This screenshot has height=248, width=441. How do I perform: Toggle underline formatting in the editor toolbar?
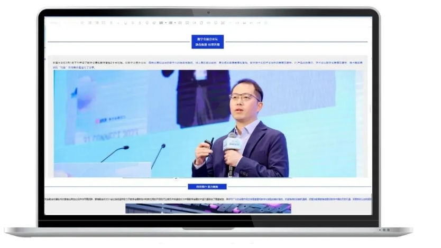point(126,23)
